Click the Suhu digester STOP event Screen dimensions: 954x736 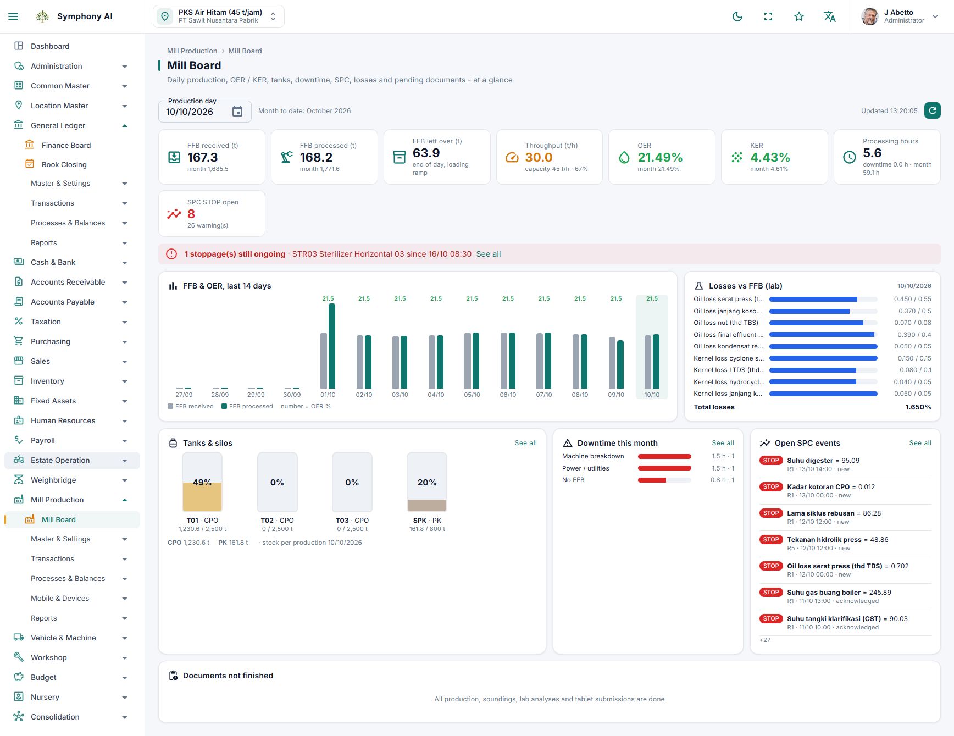[845, 464]
